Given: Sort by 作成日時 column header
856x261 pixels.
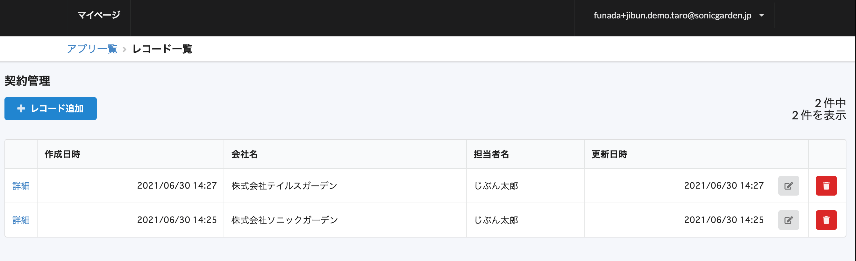Looking at the screenshot, I should tap(62, 154).
